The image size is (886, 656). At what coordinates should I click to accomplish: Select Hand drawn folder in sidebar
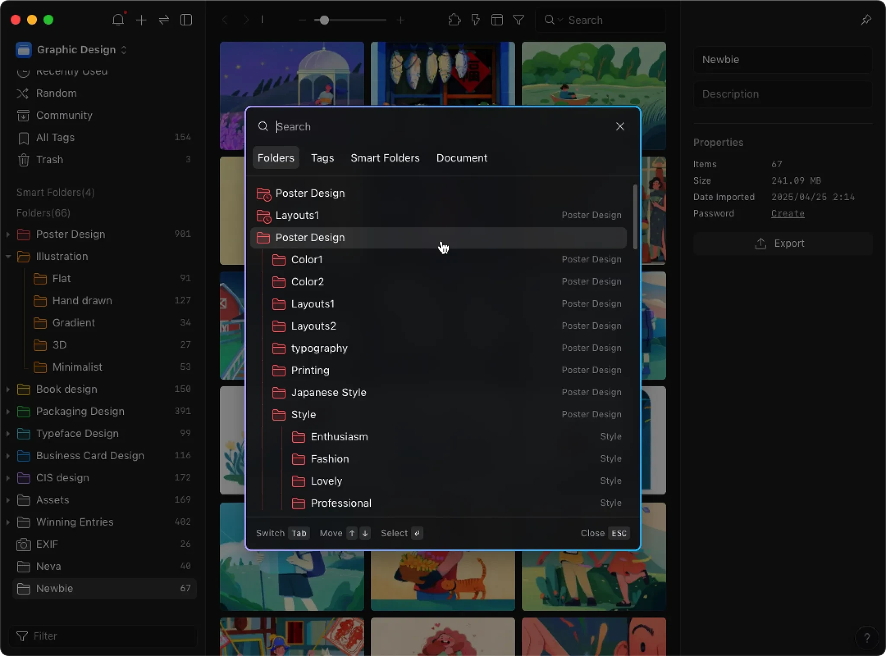point(104,301)
